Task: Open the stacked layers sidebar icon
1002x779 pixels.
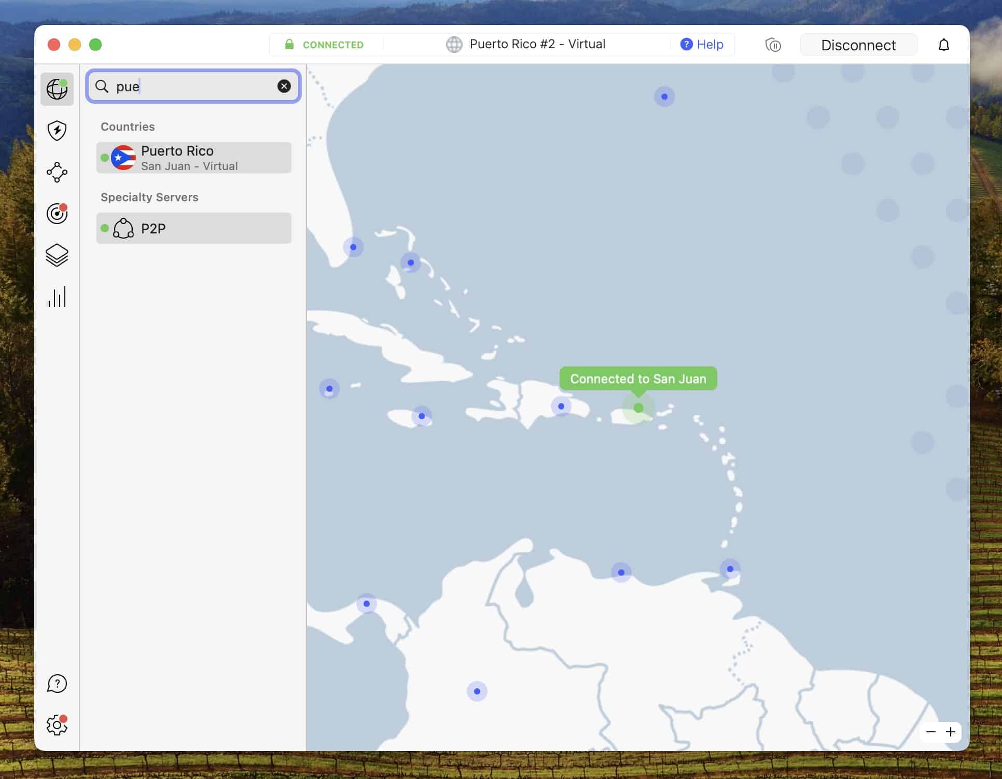Action: tap(57, 255)
